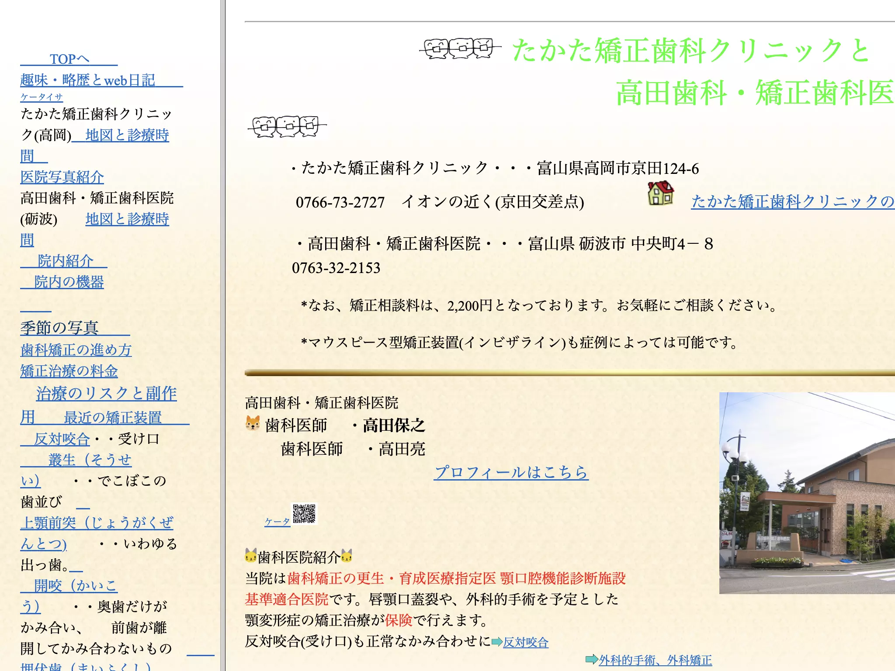Image resolution: width=895 pixels, height=671 pixels.
Task: Click the cat icon beside 歯科医師 高田保之
Action: click(253, 423)
